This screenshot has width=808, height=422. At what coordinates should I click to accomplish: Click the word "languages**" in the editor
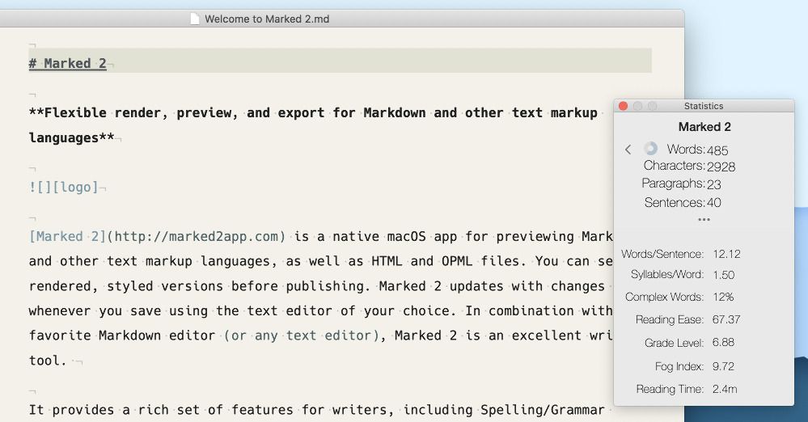72,138
